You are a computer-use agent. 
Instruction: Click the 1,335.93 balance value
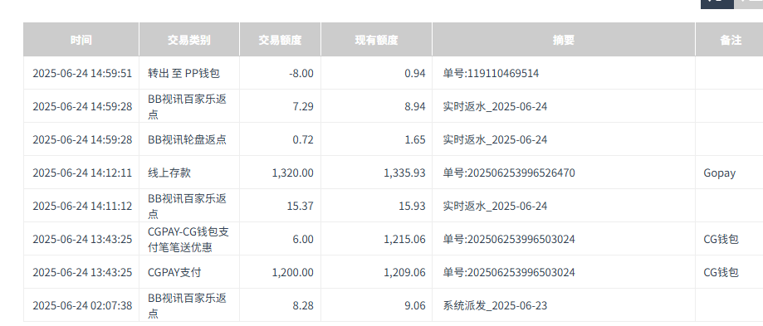(x=405, y=173)
